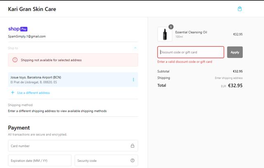Focus the Discount code or gift card field
This screenshot has width=264, height=168.
[x=191, y=52]
